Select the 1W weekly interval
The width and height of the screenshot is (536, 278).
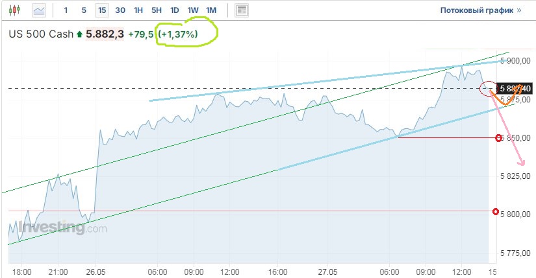[x=193, y=10]
